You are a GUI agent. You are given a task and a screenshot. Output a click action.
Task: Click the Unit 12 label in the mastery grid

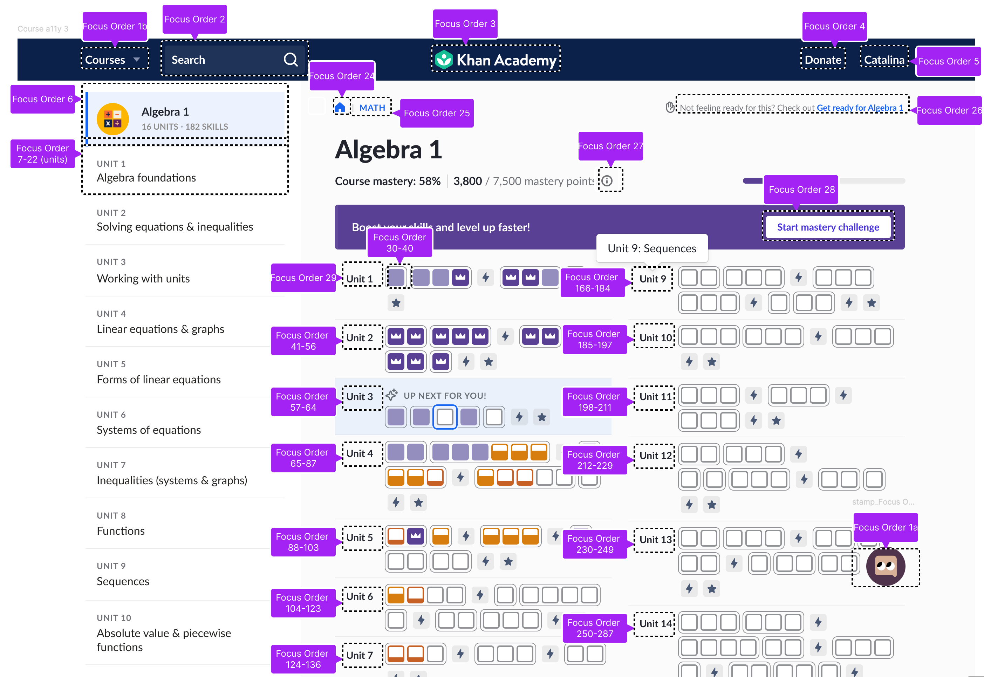point(655,456)
